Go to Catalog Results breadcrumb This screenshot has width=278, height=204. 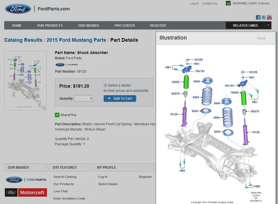(23, 40)
